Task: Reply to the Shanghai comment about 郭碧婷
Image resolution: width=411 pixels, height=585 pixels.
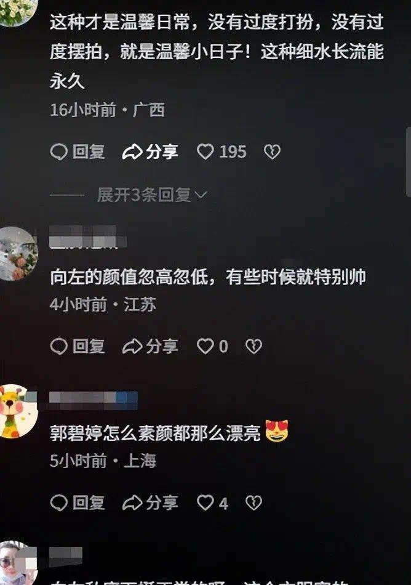Action: 78,503
